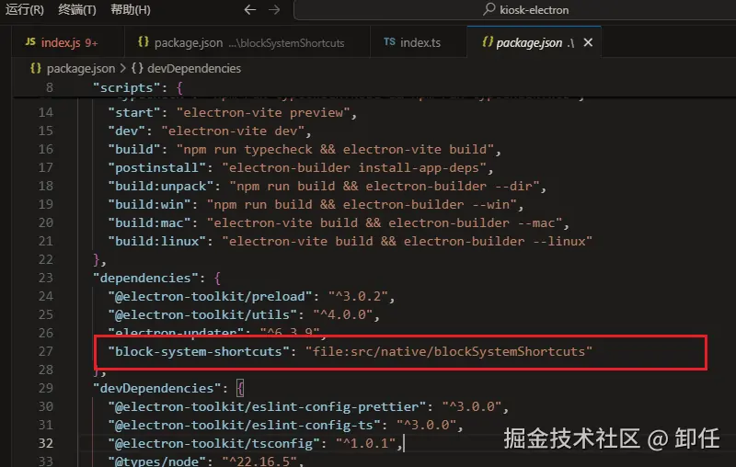Image resolution: width=736 pixels, height=467 pixels.
Task: Open the 终端(T) menu
Action: [x=77, y=9]
